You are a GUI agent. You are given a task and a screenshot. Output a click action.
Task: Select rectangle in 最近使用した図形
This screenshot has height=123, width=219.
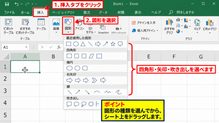68,44
